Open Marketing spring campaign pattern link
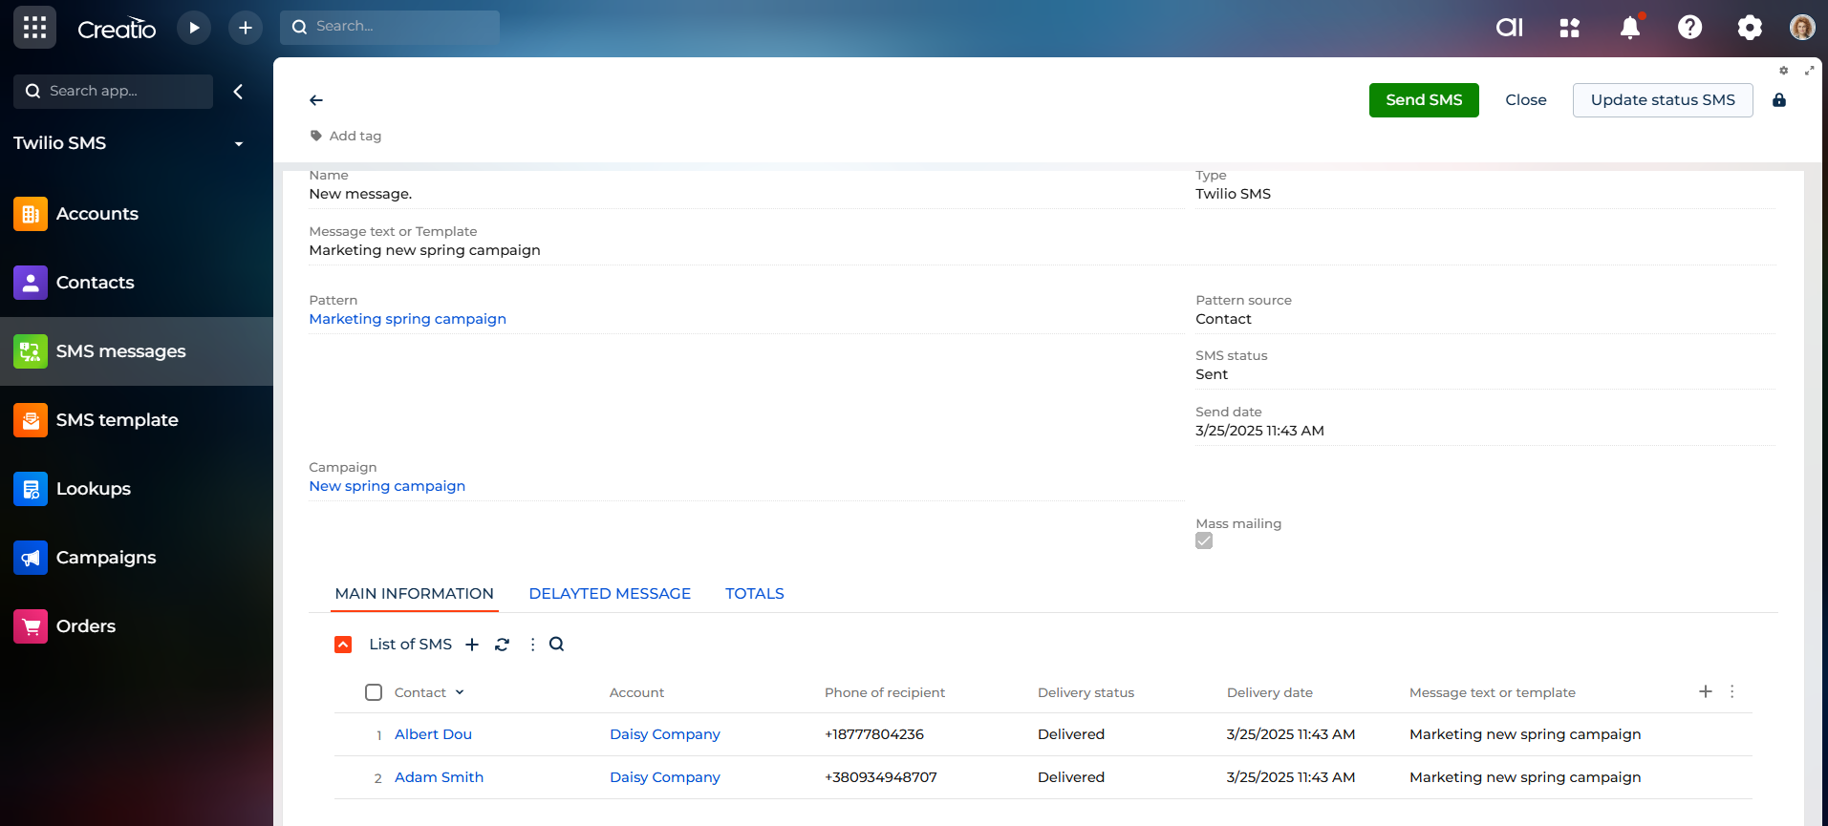The image size is (1828, 826). click(408, 319)
